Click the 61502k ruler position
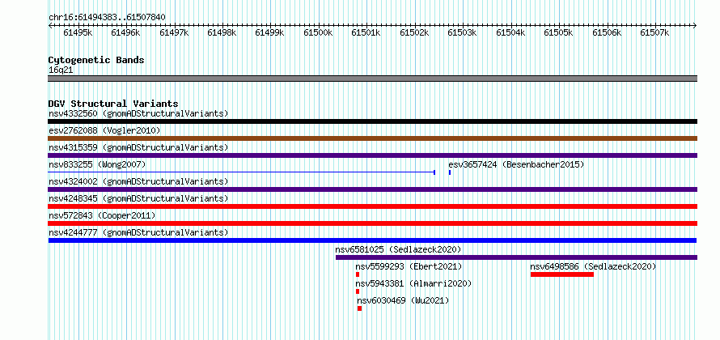 [414, 32]
